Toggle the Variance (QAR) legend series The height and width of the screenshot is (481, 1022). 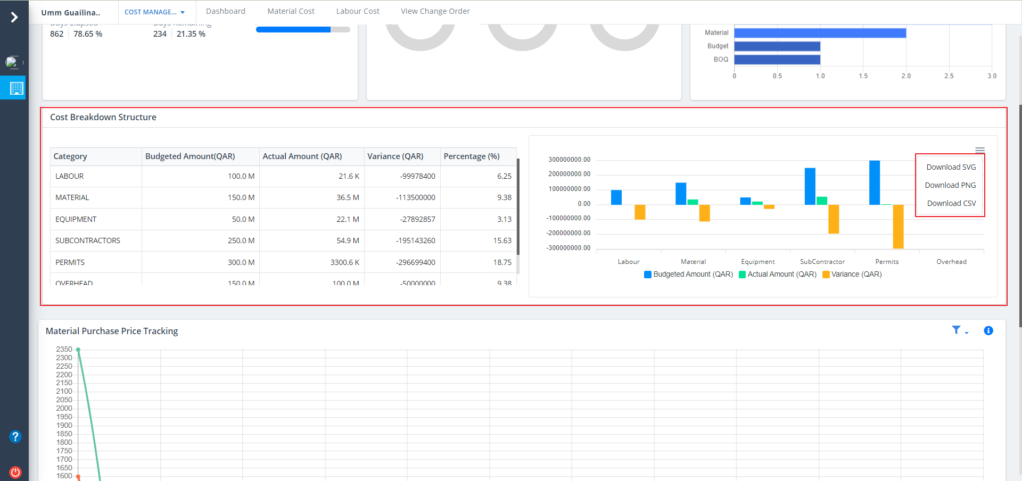[x=852, y=275]
